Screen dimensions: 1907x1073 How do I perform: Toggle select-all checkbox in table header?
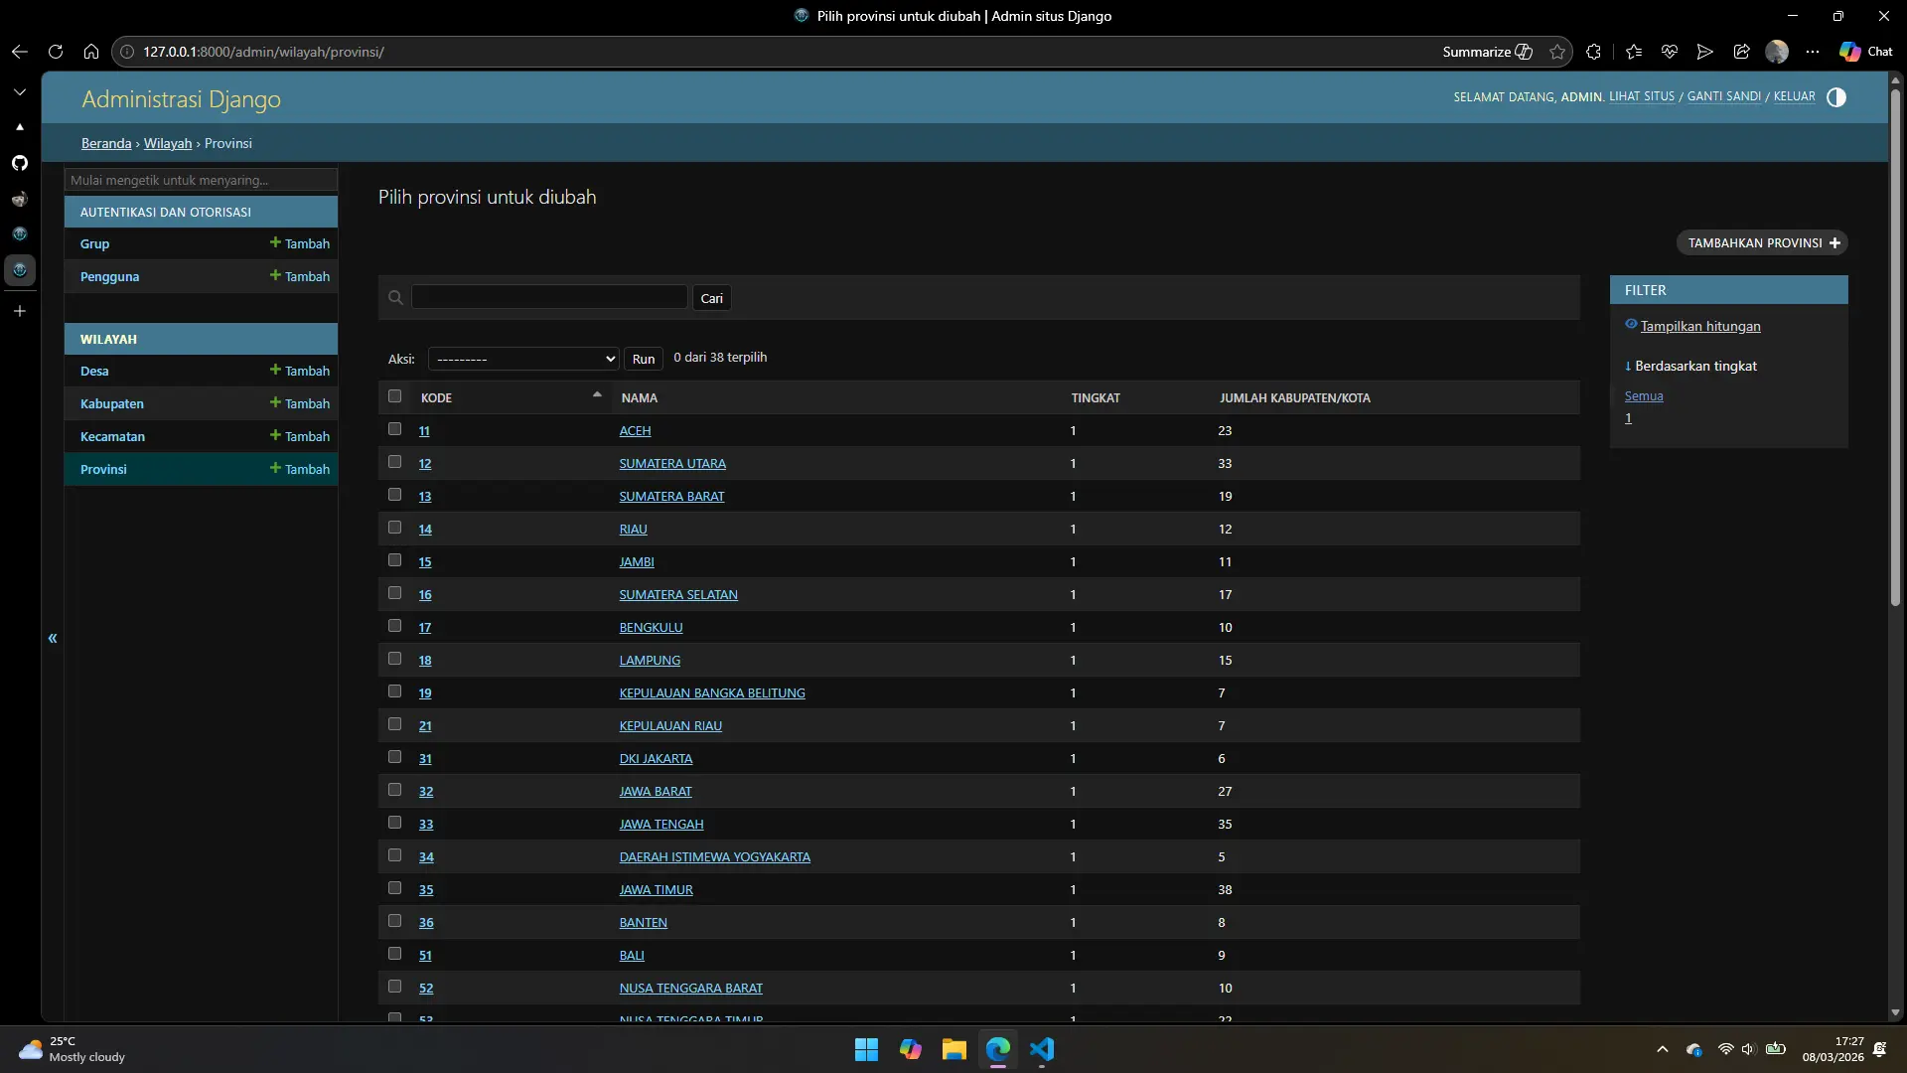point(394,396)
